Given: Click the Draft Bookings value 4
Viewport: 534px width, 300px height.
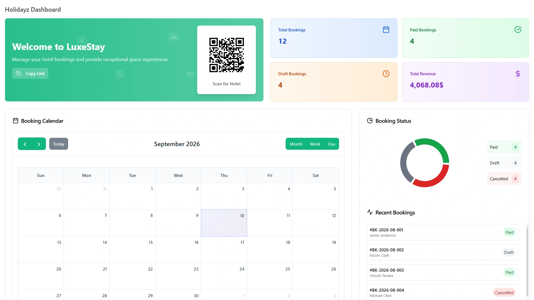Looking at the screenshot, I should pos(280,85).
